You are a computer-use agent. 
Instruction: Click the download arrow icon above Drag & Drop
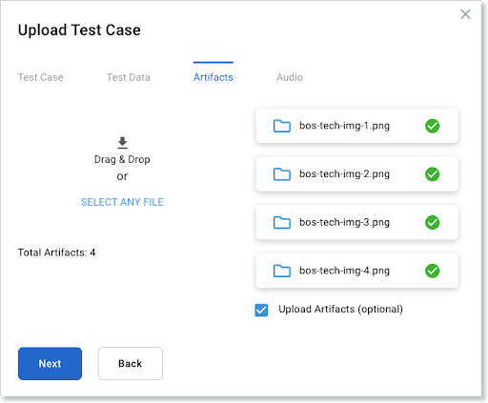122,143
